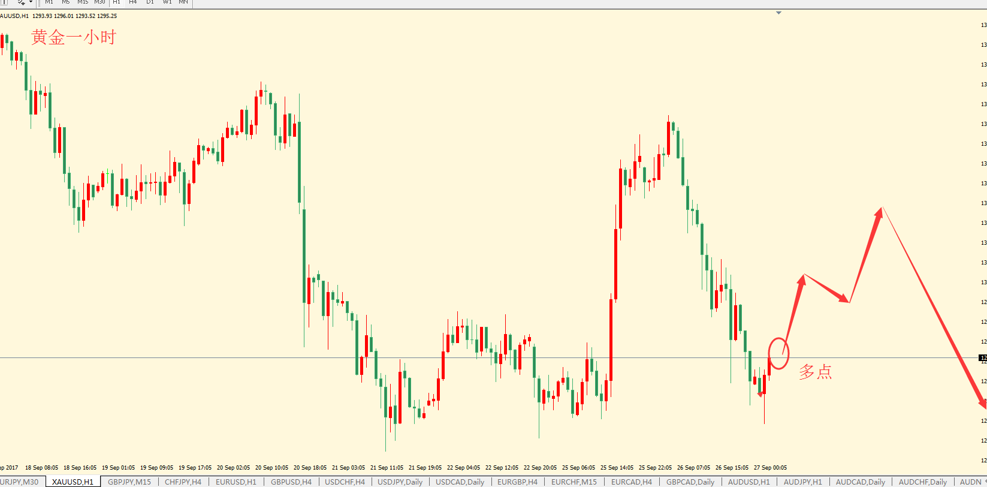Switch to the CHFJPY,H4 chart tab

(183, 482)
